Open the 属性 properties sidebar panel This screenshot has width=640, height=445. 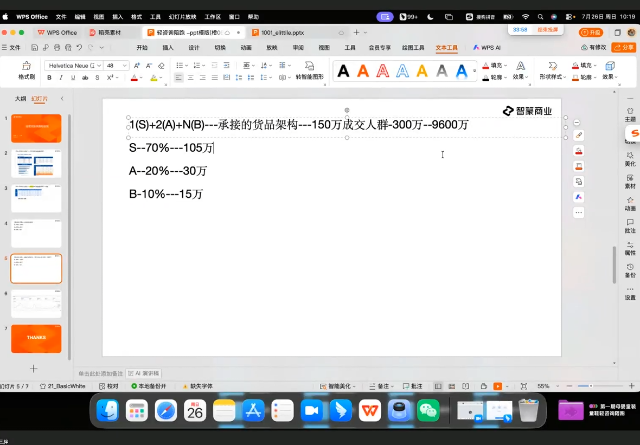(x=630, y=248)
